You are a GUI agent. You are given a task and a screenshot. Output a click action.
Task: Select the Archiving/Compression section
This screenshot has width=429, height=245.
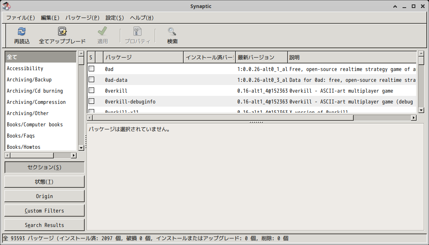coord(40,102)
